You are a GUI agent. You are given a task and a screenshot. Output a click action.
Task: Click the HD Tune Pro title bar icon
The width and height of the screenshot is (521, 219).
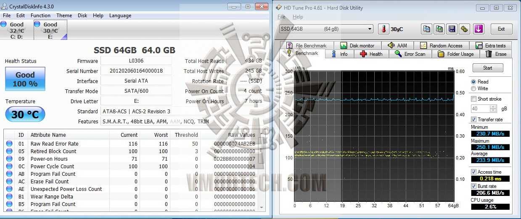pyautogui.click(x=280, y=8)
